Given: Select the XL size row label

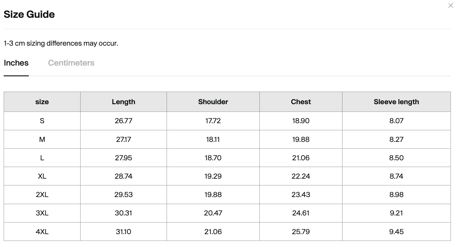Looking at the screenshot, I should coord(42,176).
